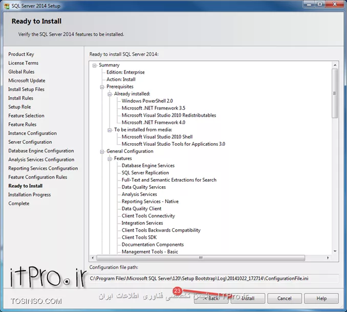
Task: Select Visual Studio 2010 Redistributables row
Action: click(169, 116)
